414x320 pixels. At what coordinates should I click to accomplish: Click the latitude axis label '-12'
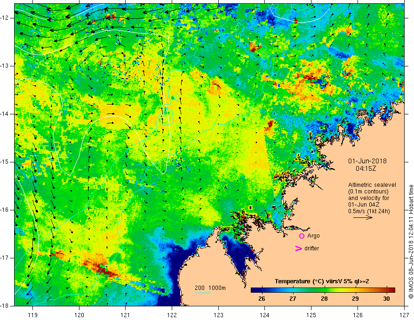[5, 18]
